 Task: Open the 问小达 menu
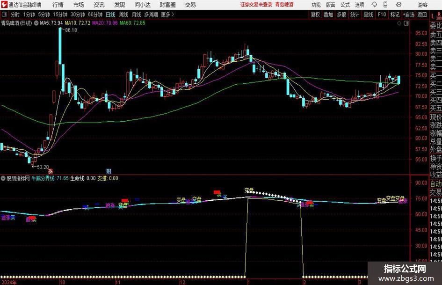point(142,5)
